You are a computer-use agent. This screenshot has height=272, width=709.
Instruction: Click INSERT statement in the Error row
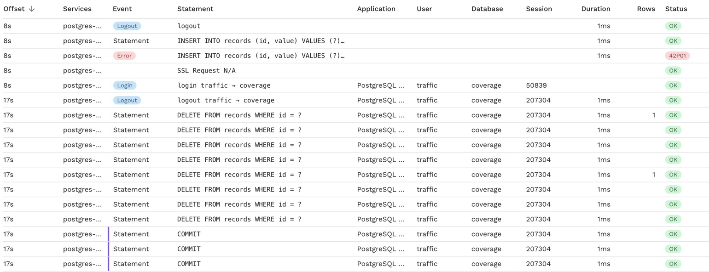(x=261, y=56)
